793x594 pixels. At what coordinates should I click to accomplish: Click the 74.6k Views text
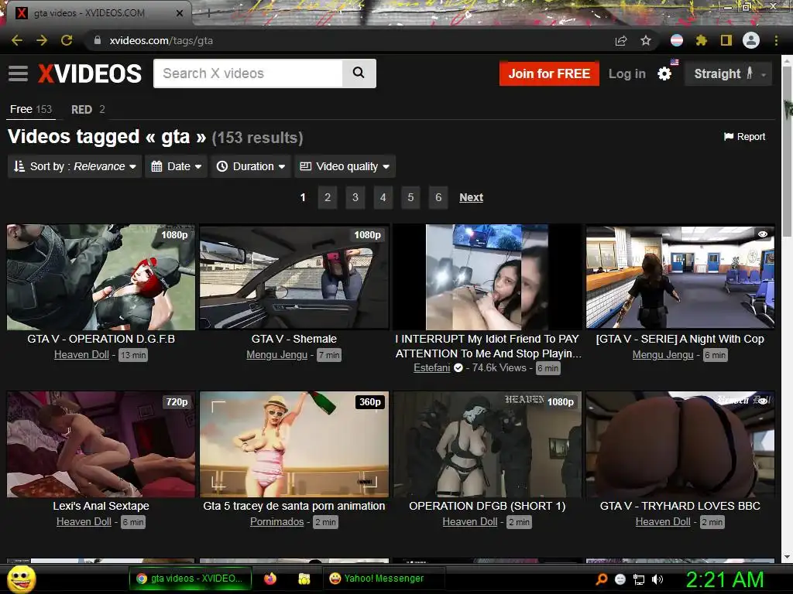pyautogui.click(x=499, y=367)
